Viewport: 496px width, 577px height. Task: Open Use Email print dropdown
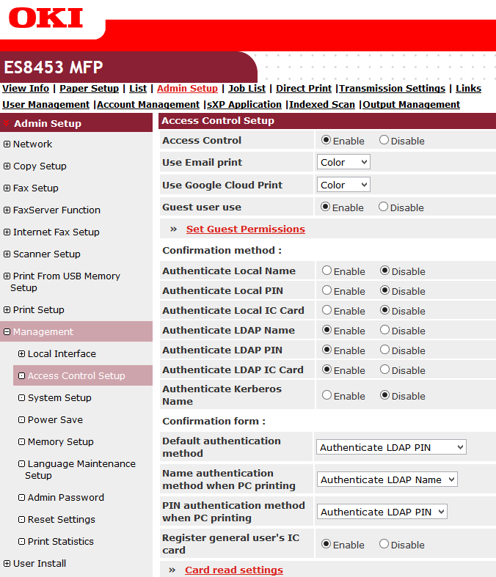click(343, 162)
